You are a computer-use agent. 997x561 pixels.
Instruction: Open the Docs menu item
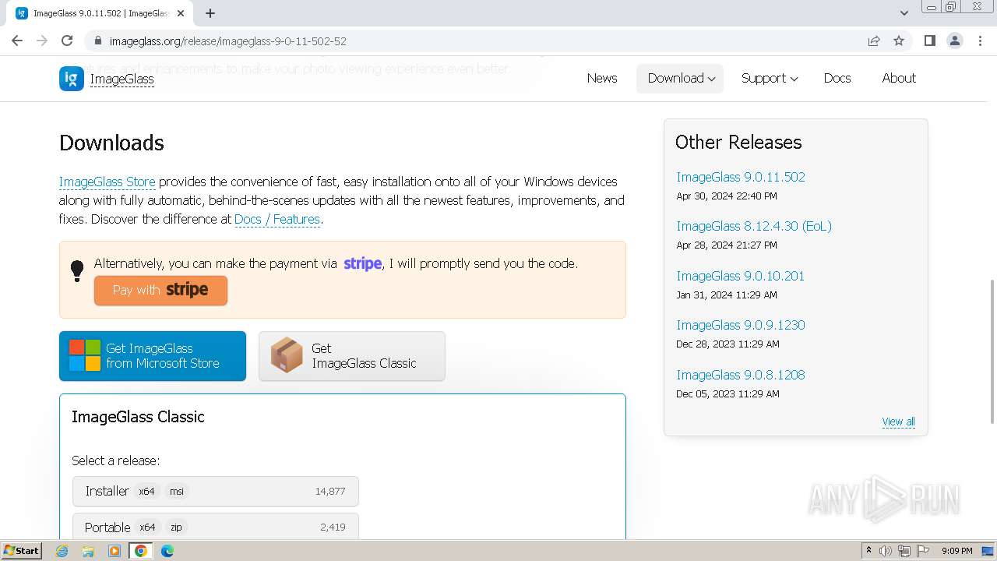coord(837,78)
